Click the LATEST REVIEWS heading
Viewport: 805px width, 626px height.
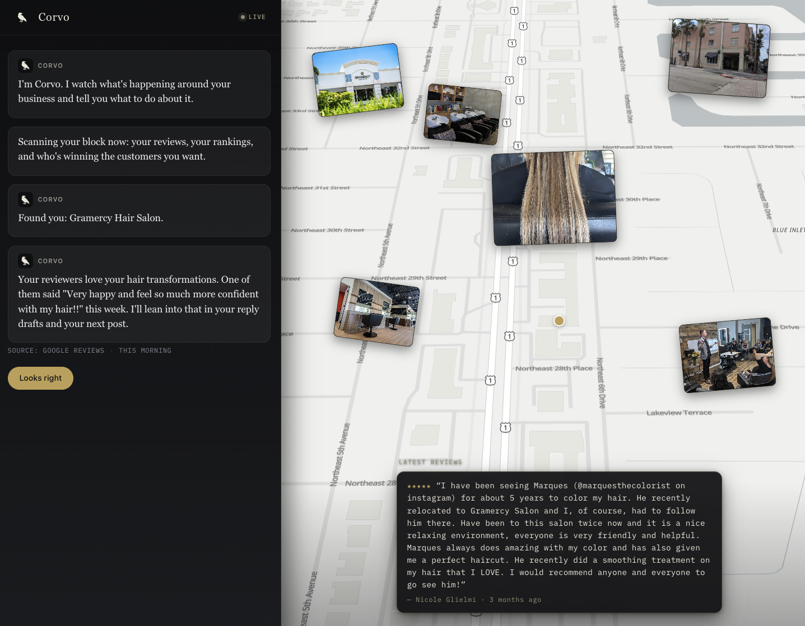coord(431,462)
